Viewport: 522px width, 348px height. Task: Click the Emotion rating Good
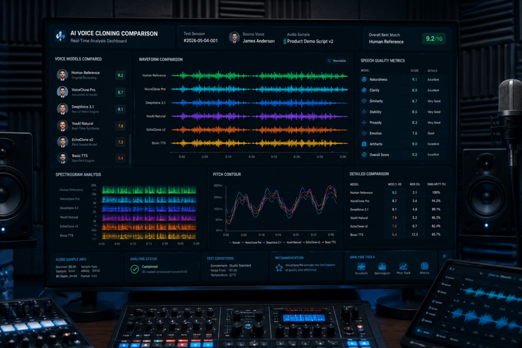[x=431, y=133]
